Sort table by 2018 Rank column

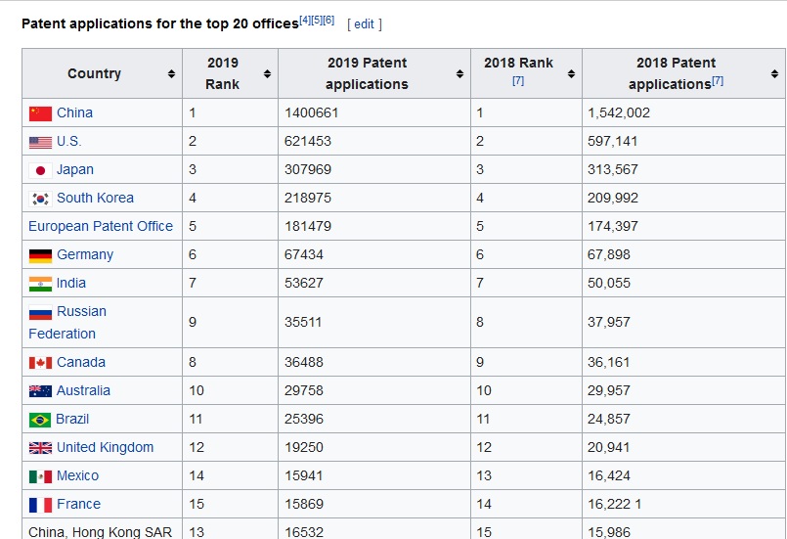pyautogui.click(x=571, y=74)
